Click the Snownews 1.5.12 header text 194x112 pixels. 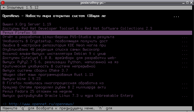click(x=23, y=8)
